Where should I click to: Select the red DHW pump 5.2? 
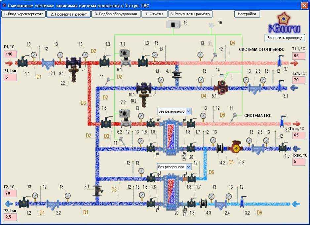[235, 147]
